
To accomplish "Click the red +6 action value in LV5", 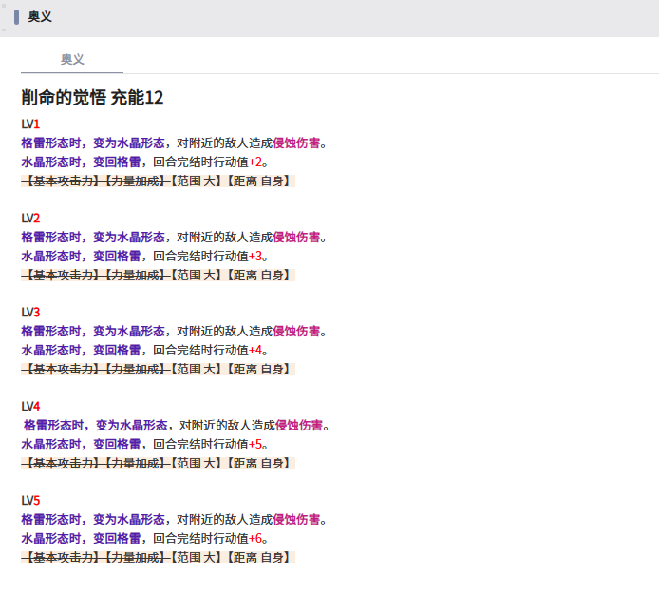I will tap(254, 539).
